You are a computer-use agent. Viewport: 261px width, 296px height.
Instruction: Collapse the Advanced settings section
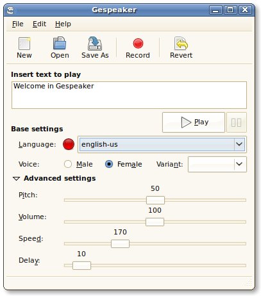click(16, 179)
